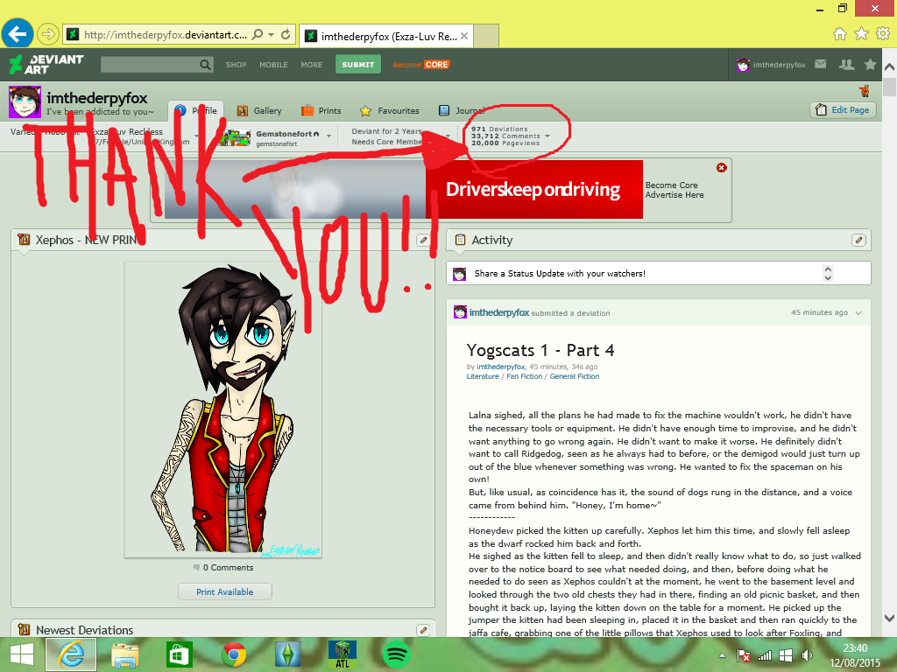Expand the activity post options chevron
Screen dimensions: 897x672
[858, 313]
